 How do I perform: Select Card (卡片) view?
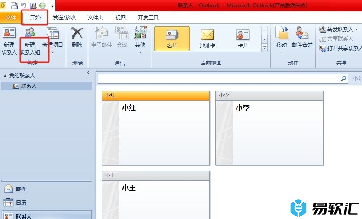coord(243,39)
